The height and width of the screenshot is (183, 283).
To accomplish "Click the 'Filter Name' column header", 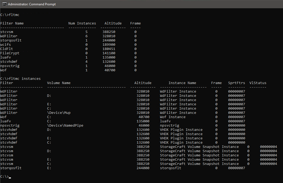I will point(12,23).
